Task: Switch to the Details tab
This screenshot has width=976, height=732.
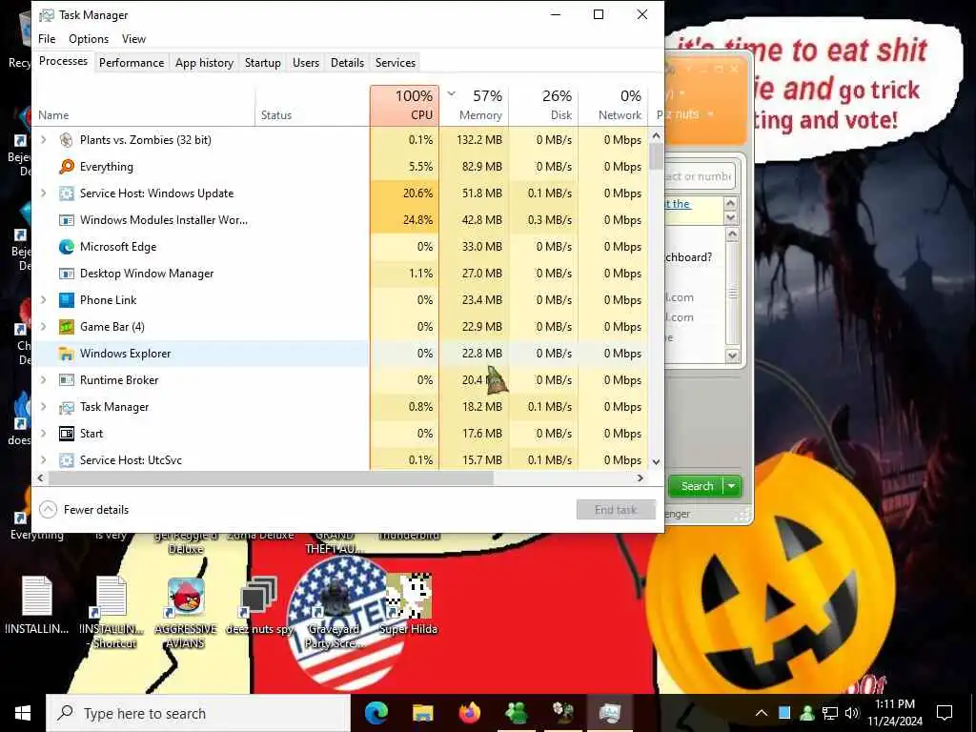Action: click(x=347, y=63)
